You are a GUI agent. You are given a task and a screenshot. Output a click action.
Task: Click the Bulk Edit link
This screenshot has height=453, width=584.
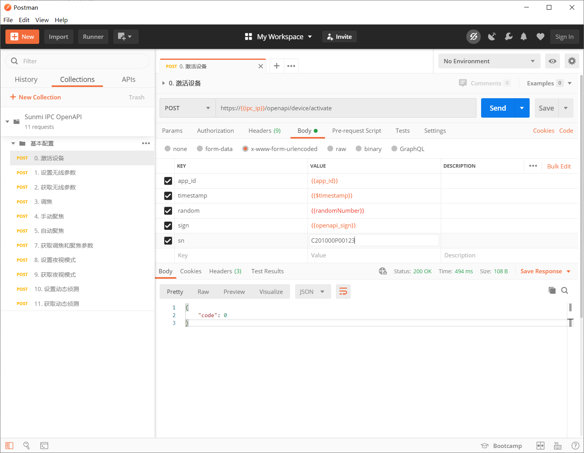pyautogui.click(x=559, y=166)
